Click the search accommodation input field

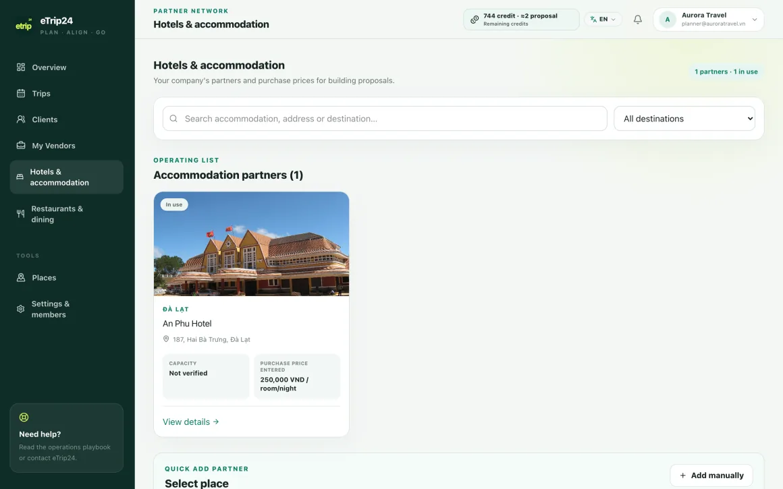385,118
